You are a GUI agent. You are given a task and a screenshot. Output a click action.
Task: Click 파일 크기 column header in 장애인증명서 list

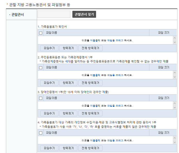163,98
